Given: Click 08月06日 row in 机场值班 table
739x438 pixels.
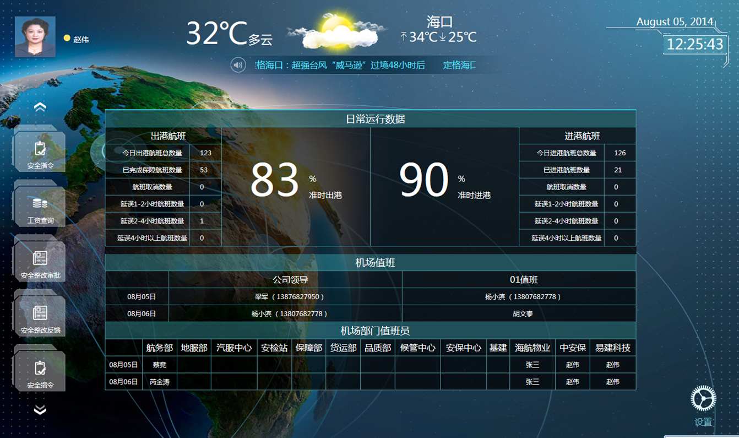Looking at the screenshot, I should point(371,313).
